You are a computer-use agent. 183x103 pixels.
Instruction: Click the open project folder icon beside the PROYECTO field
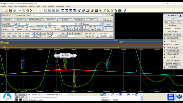pyautogui.click(x=108, y=15)
